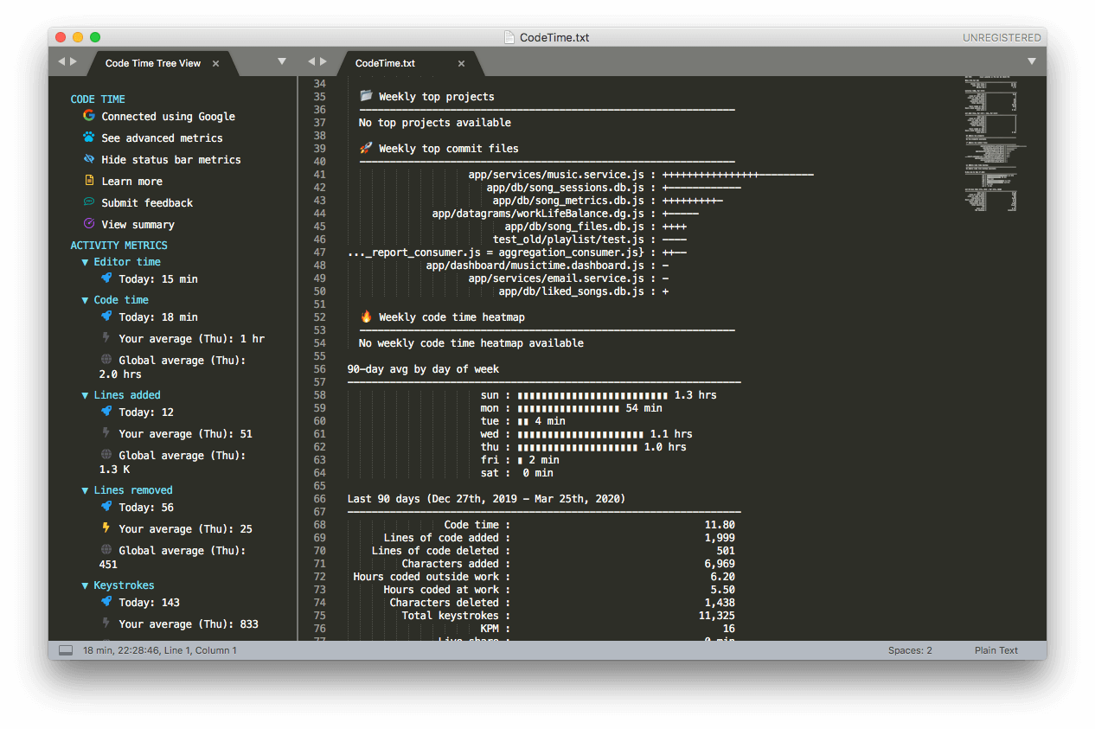Click line number 41 in the gutter
This screenshot has height=729, width=1095.
[x=319, y=175]
